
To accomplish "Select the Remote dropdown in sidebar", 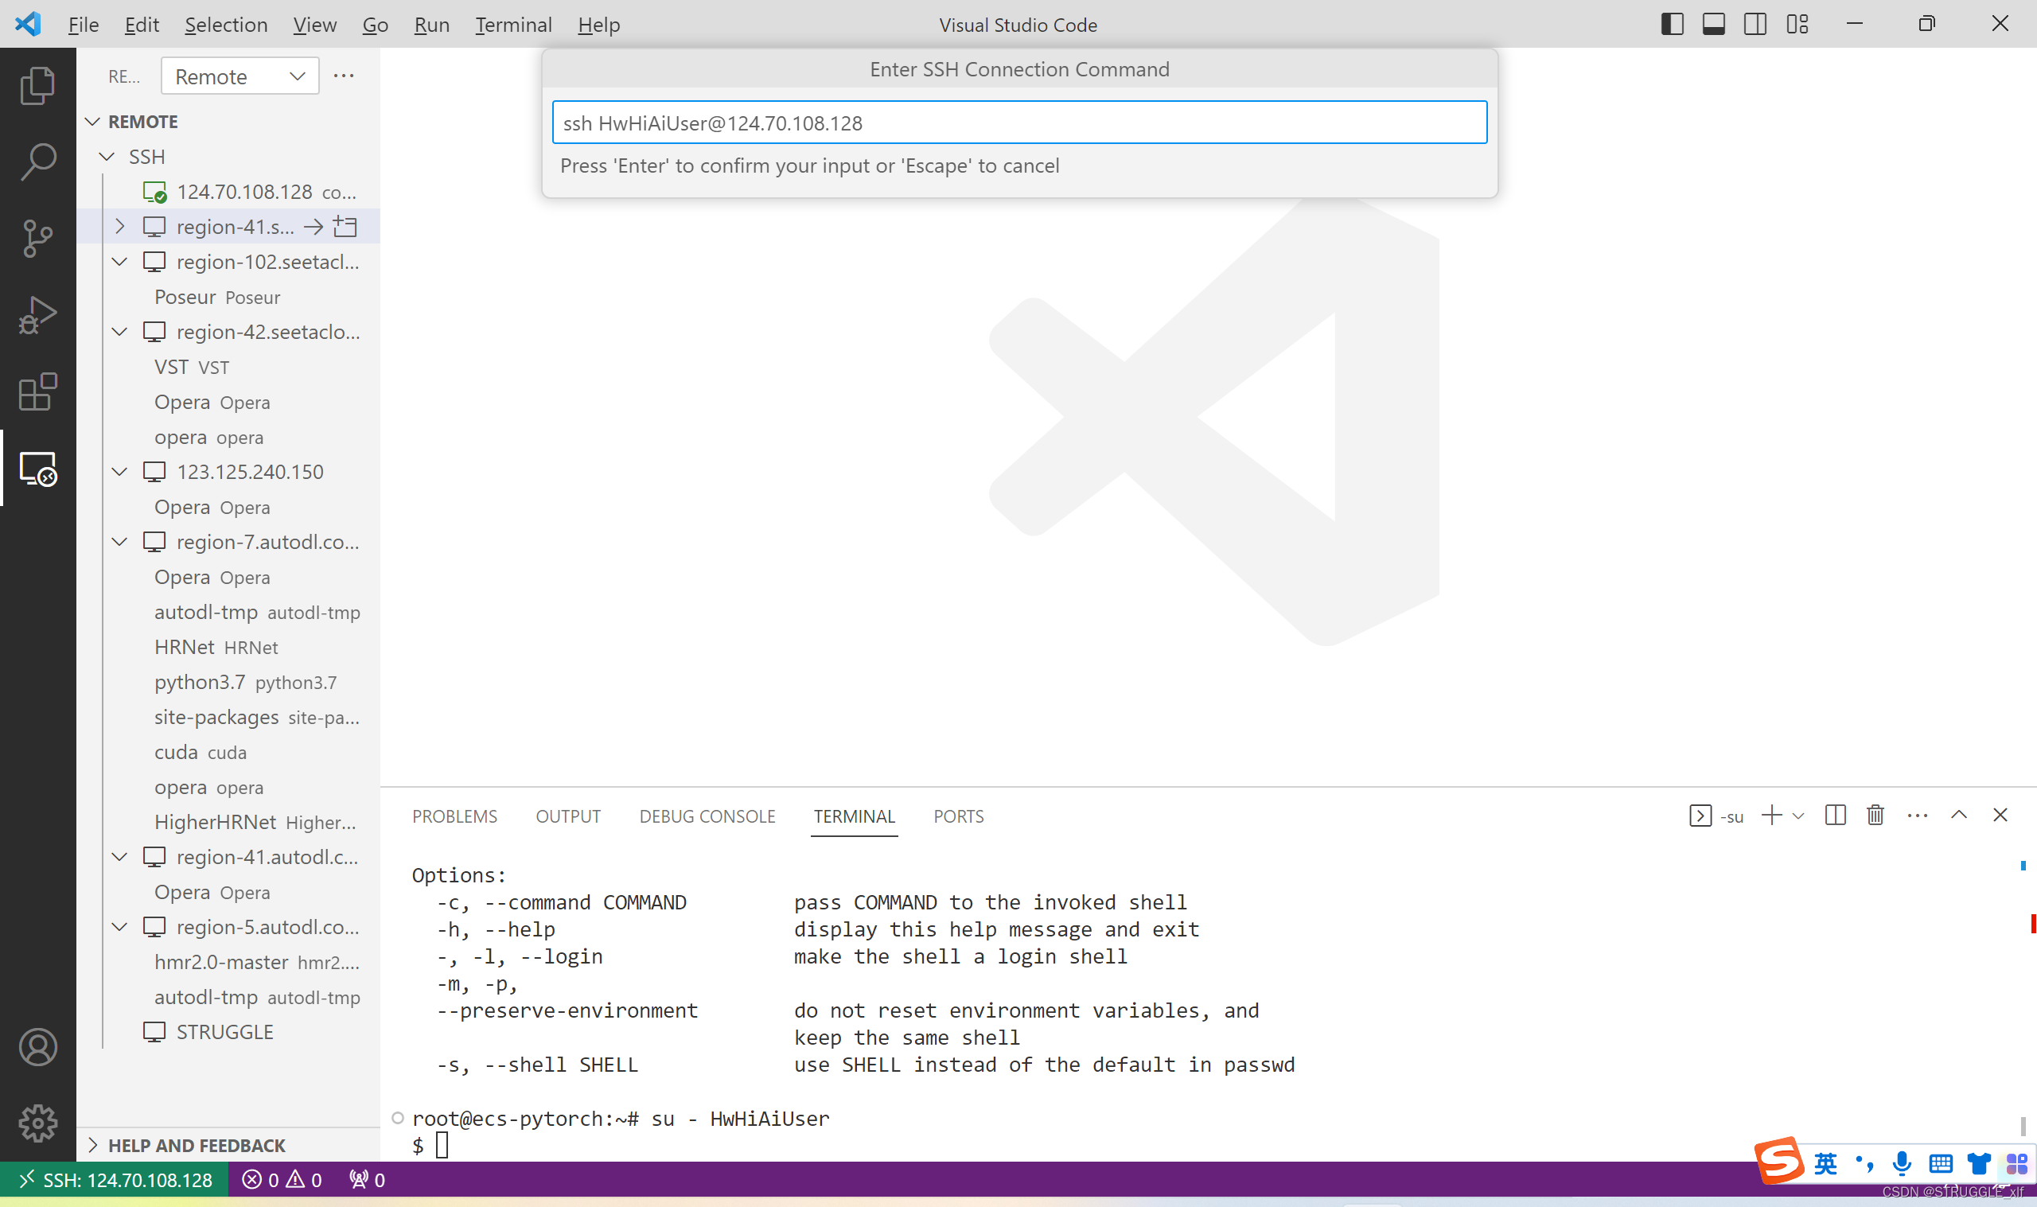I will (x=236, y=75).
